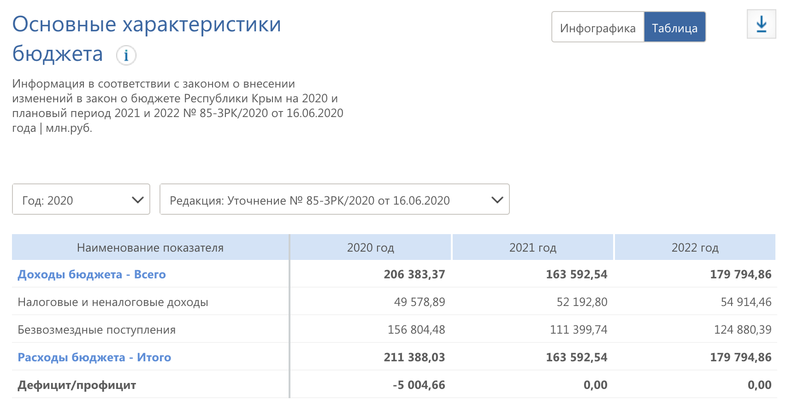
Task: Select the Безвозмездные поступления row label
Action: (x=96, y=330)
